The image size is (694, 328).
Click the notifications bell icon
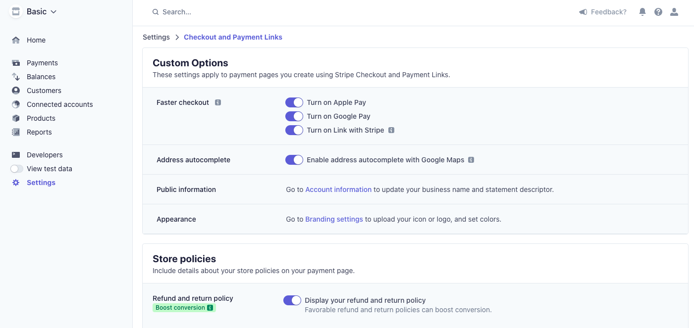coord(642,12)
